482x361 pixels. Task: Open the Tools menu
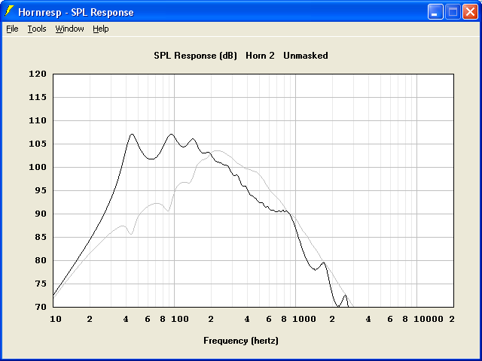click(37, 29)
